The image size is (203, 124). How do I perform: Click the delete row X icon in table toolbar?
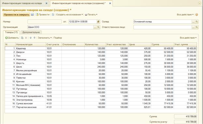26,38
